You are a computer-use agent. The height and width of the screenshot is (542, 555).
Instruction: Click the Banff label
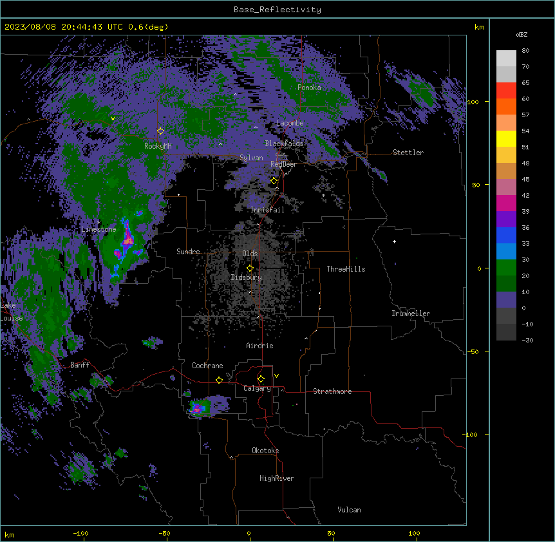click(80, 365)
